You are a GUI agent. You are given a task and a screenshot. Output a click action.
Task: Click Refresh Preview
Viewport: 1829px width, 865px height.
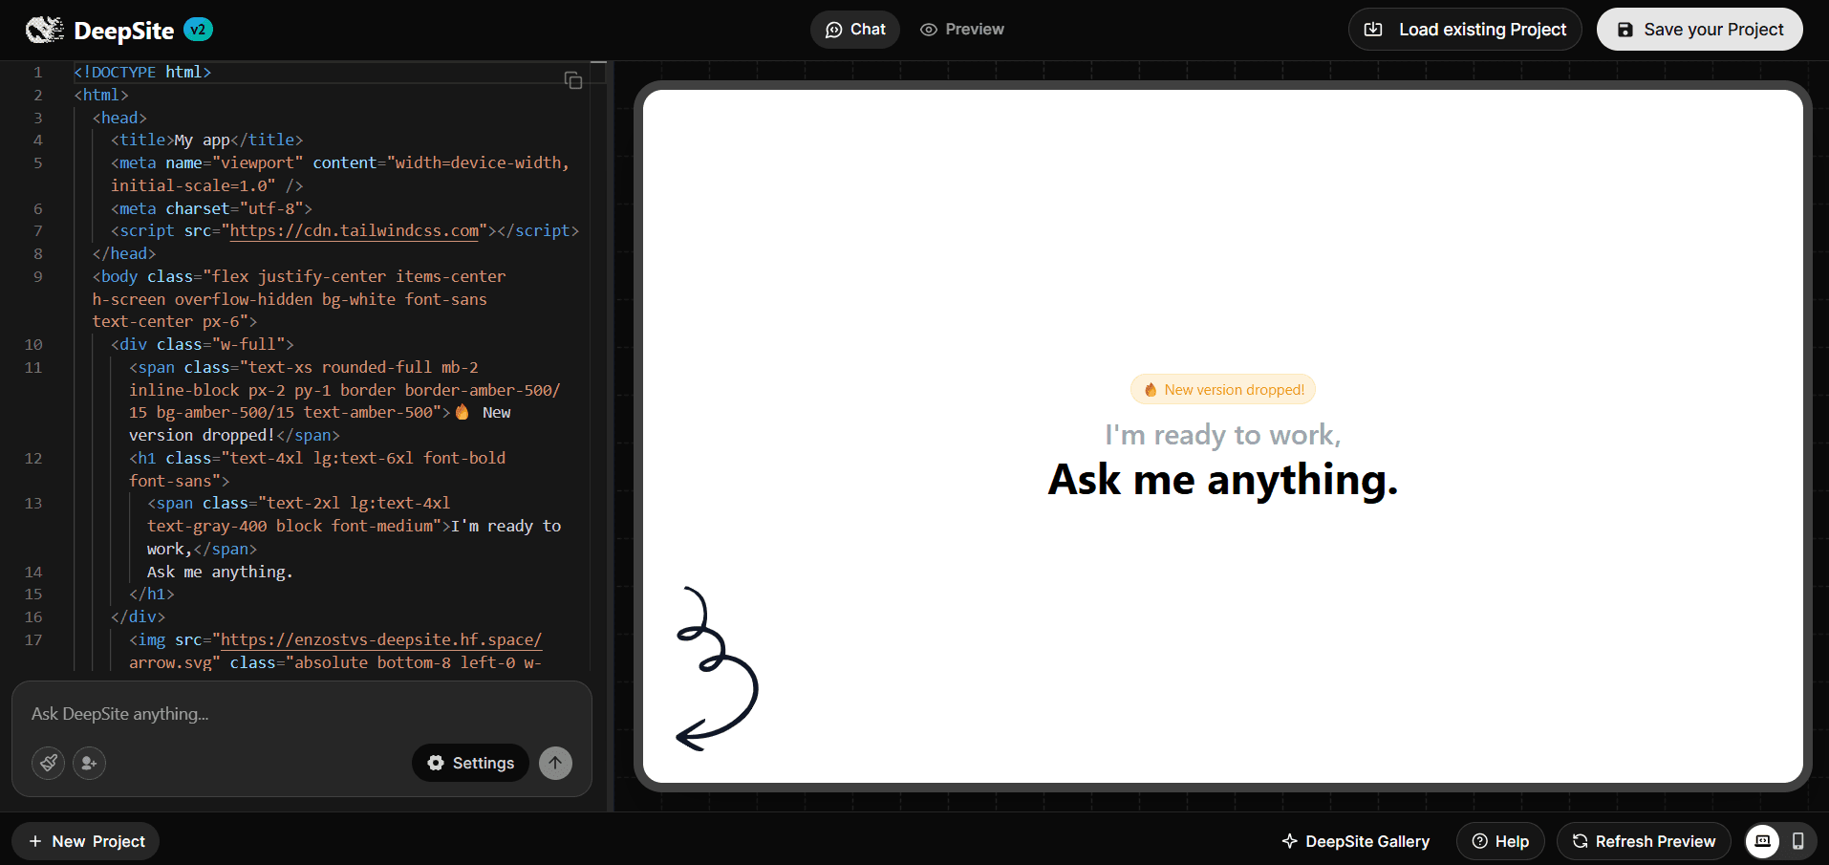pyautogui.click(x=1644, y=841)
